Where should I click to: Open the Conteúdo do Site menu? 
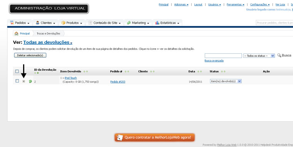(104, 23)
